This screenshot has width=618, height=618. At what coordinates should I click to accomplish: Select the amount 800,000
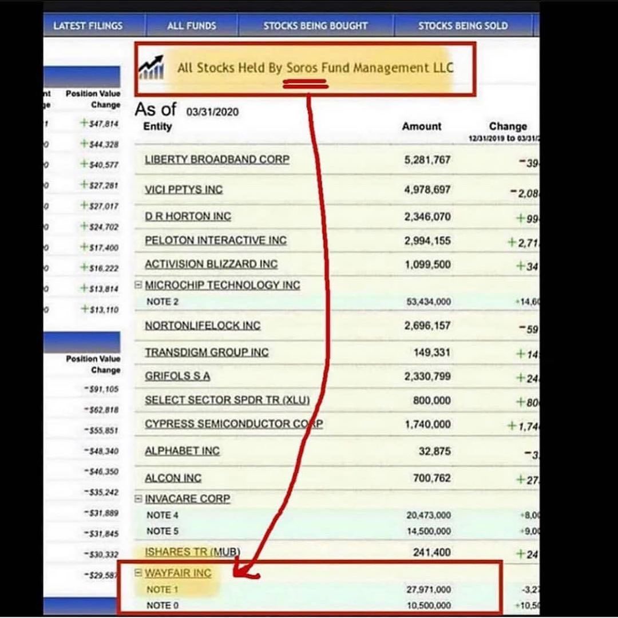coord(432,401)
